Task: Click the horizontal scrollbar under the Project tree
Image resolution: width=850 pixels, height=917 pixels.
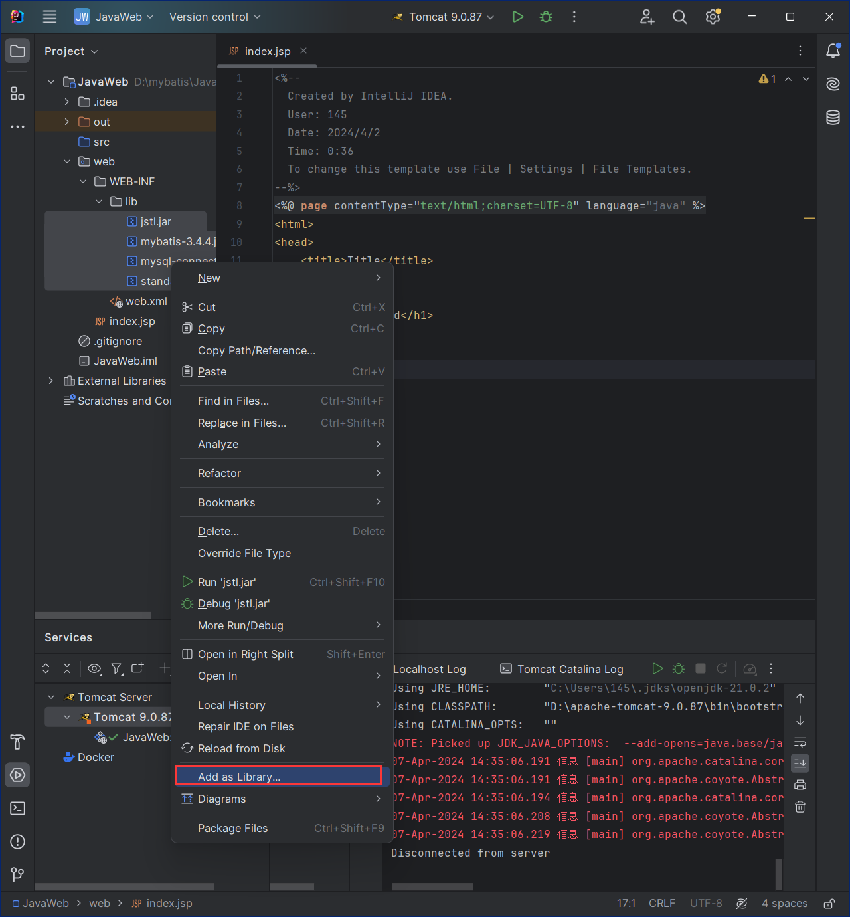Action: [x=93, y=615]
